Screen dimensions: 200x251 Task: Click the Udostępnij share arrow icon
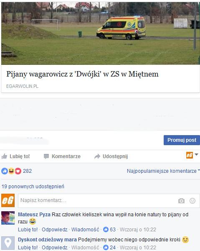[97, 156]
